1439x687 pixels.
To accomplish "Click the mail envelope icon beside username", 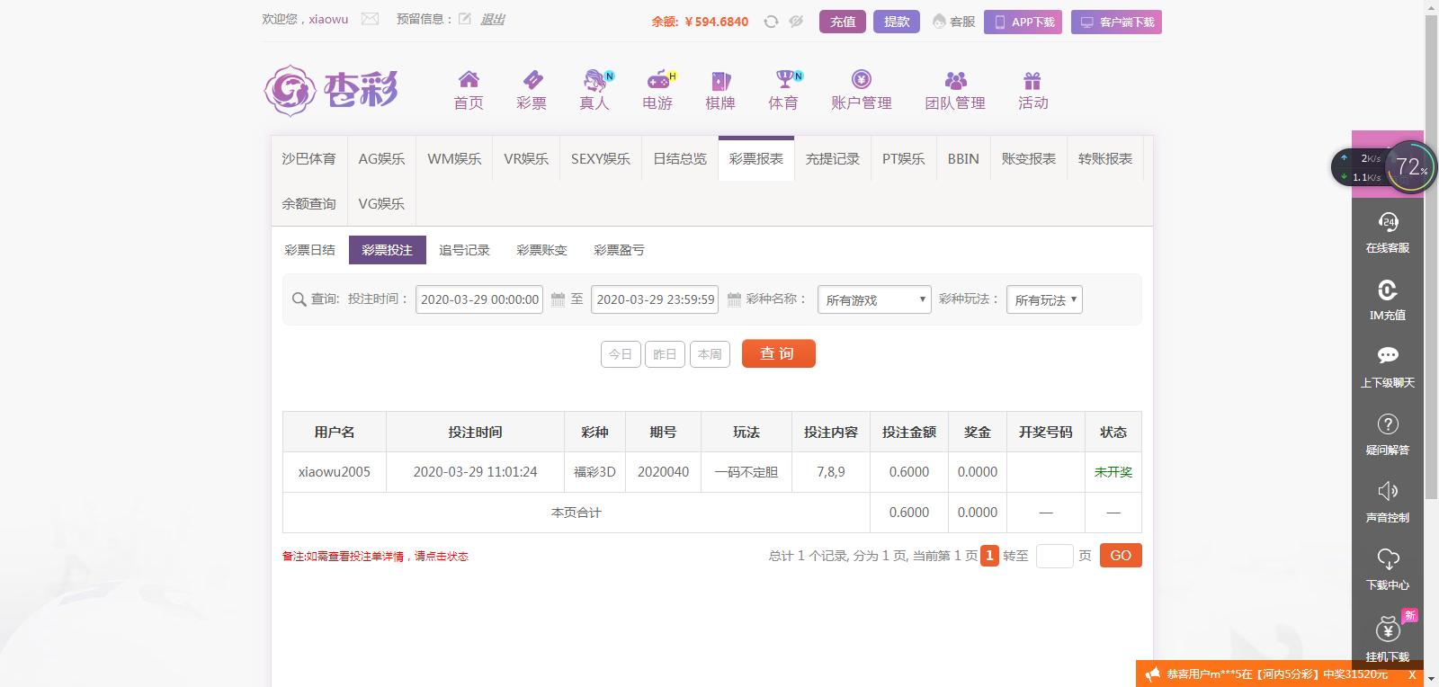I will [x=370, y=19].
